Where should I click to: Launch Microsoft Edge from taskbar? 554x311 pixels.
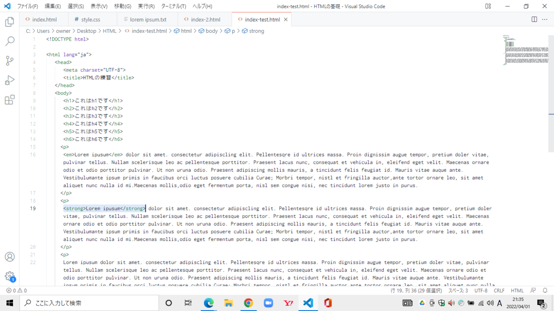(209, 303)
